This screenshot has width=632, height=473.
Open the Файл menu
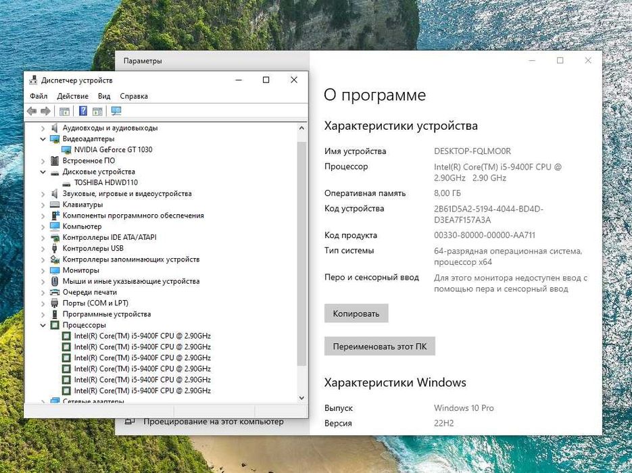click(x=39, y=96)
